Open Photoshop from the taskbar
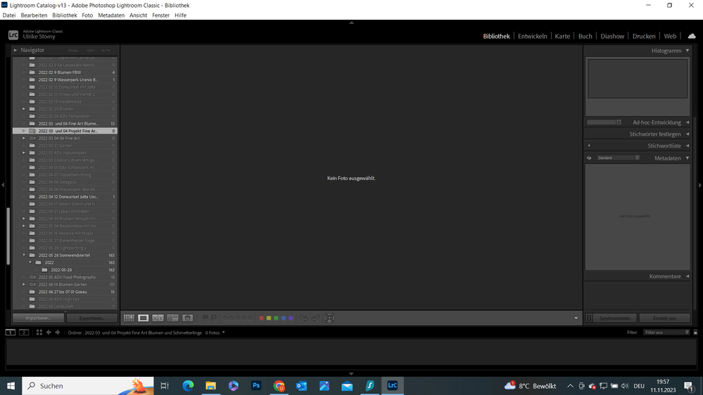Viewport: 703px width, 395px height. point(256,386)
